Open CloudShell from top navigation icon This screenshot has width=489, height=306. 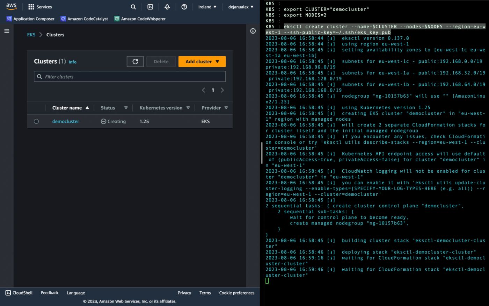(150, 7)
